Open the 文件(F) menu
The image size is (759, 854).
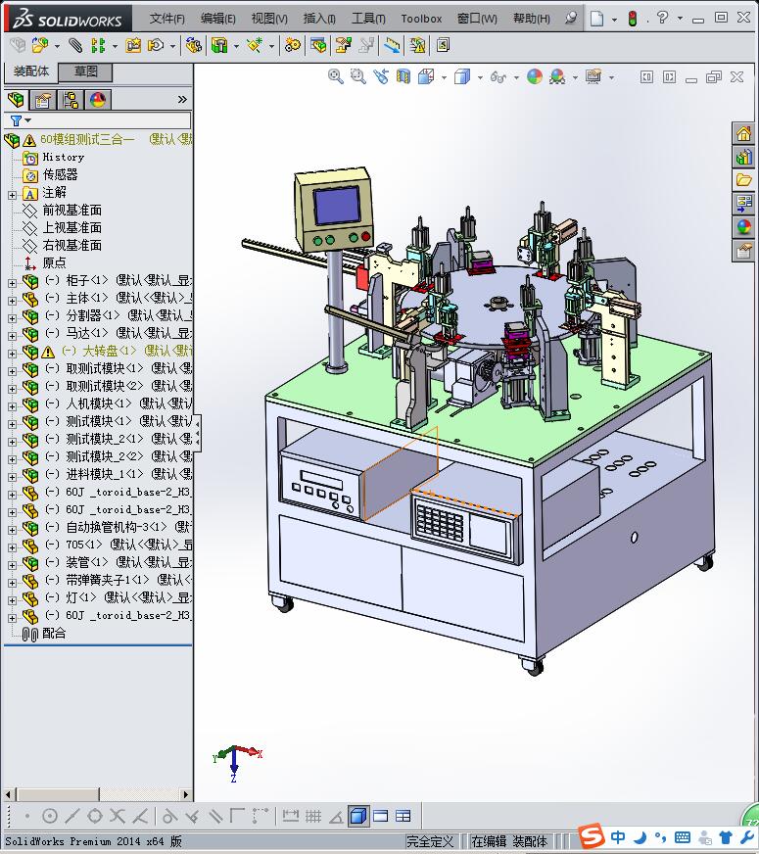[167, 19]
